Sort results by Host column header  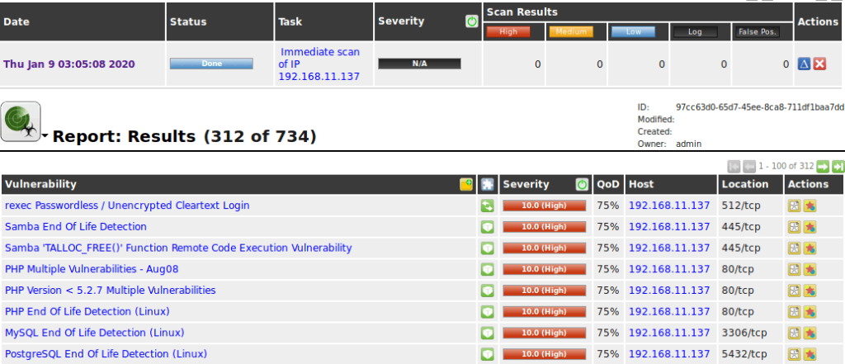(641, 184)
